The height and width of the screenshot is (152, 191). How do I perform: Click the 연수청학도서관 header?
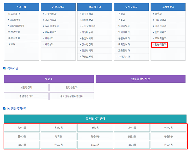pyautogui.click(x=141, y=79)
